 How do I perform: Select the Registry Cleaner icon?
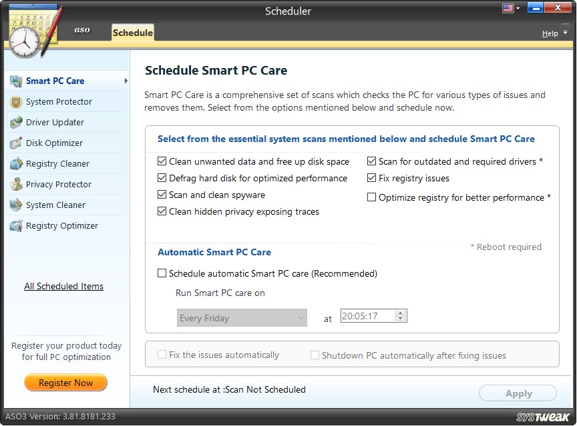pos(15,163)
